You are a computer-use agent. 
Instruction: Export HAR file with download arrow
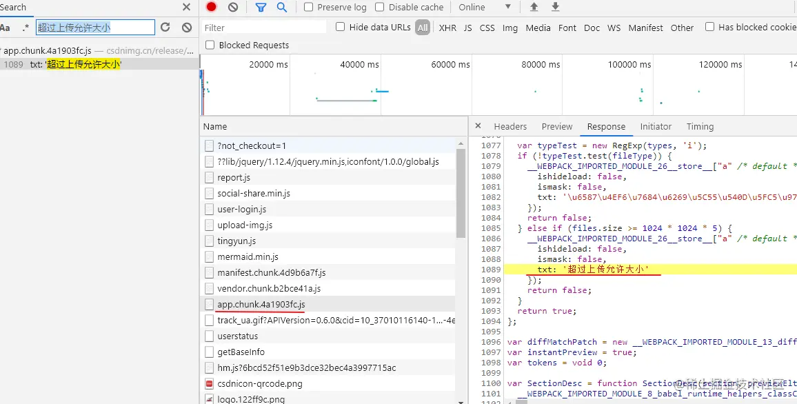(x=556, y=7)
